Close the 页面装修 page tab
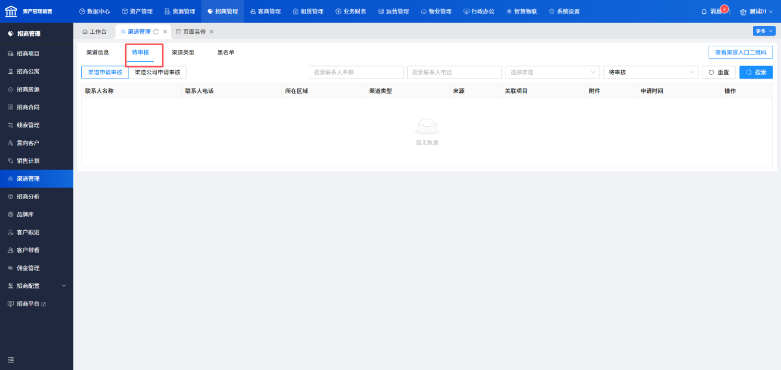 pyautogui.click(x=211, y=32)
